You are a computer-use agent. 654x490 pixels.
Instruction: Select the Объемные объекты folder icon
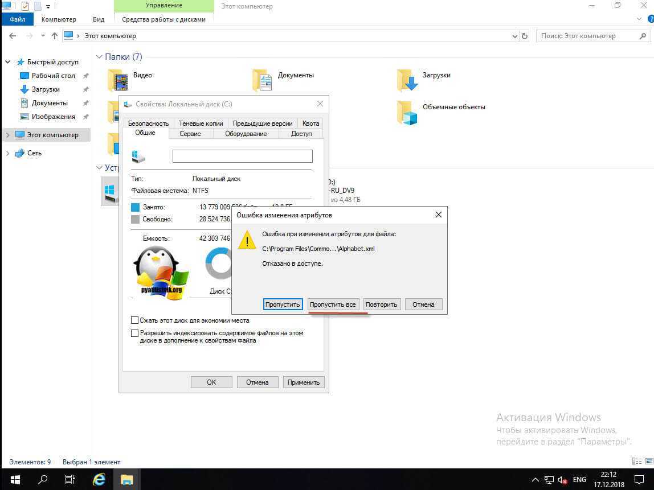[x=407, y=113]
